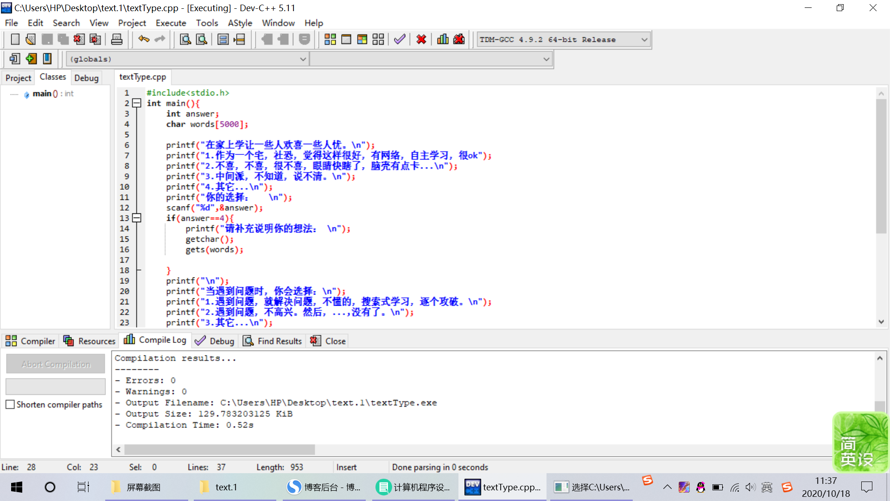
Task: Click the Print toolbar icon
Action: click(117, 39)
